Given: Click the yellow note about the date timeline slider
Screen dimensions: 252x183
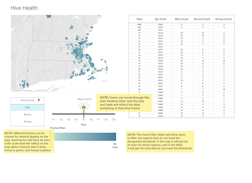Looking at the screenshot, I should point(124,103).
